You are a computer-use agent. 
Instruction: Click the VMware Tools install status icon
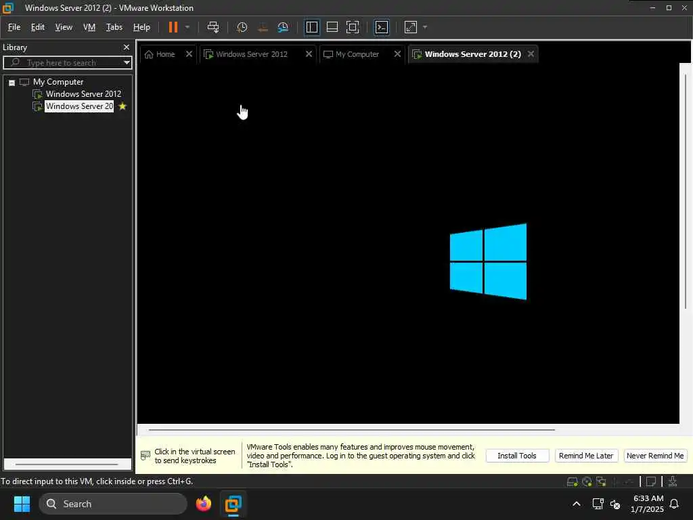tap(672, 481)
